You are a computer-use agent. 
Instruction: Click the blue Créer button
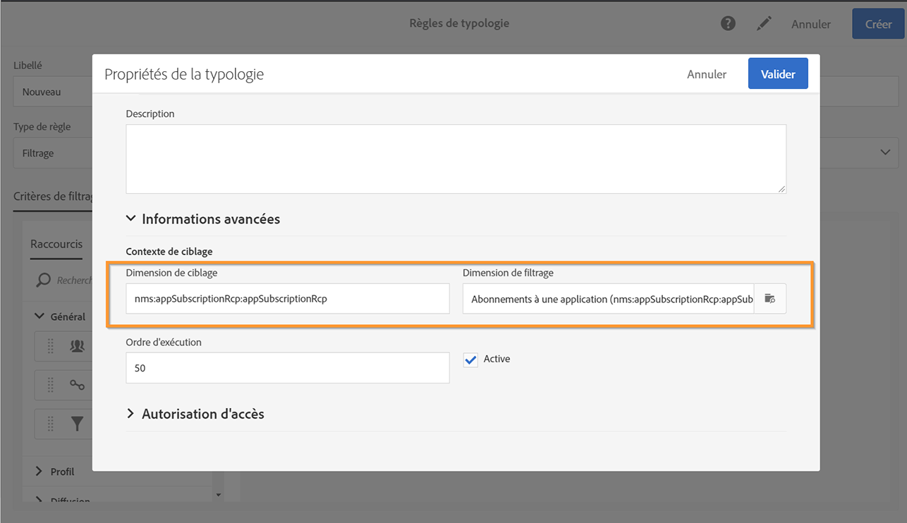878,24
